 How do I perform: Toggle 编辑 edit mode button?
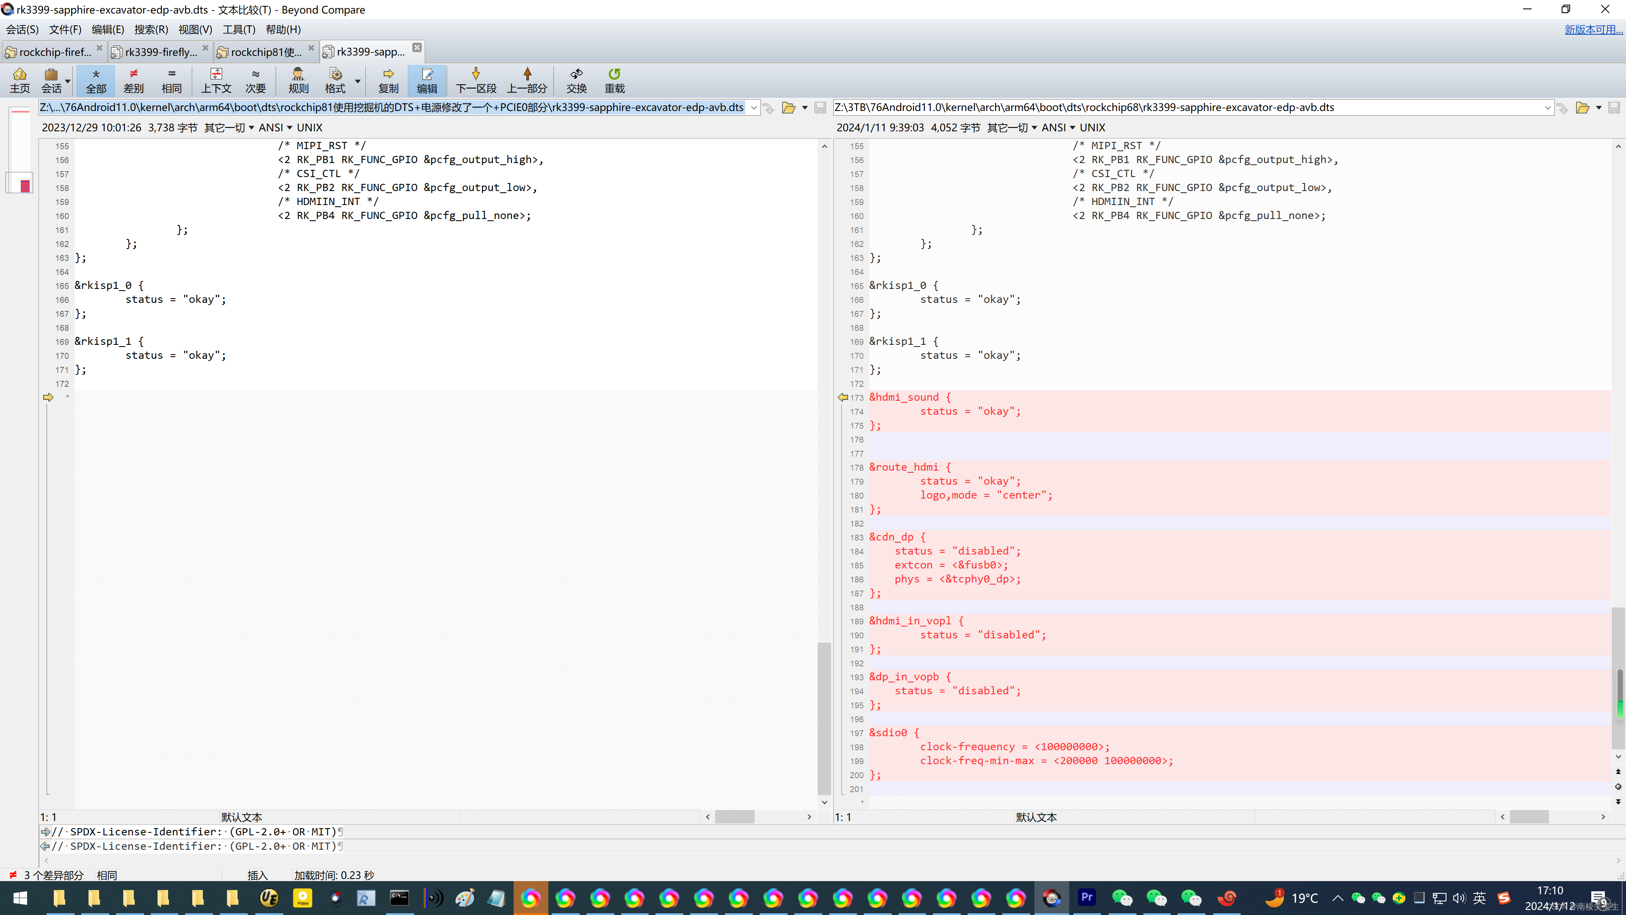tap(427, 80)
